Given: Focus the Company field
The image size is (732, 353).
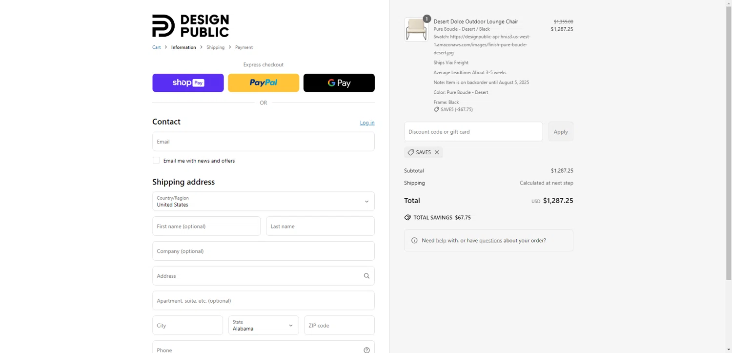Looking at the screenshot, I should [264, 251].
